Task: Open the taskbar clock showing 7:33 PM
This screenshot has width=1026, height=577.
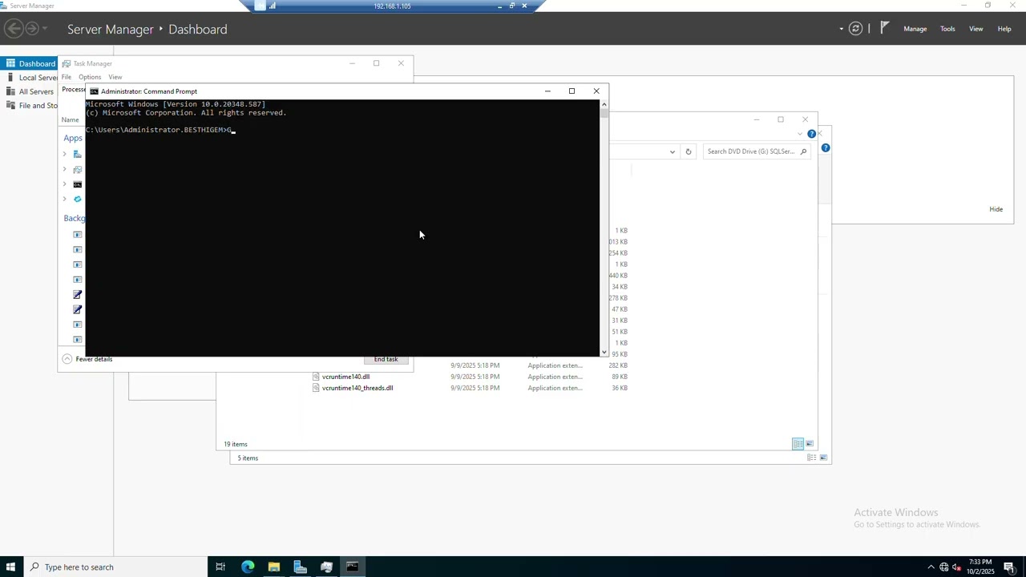Action: 980,567
